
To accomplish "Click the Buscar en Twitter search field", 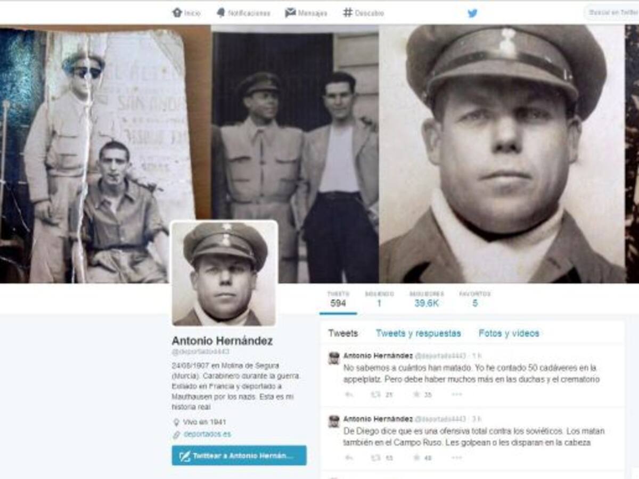I will (612, 13).
